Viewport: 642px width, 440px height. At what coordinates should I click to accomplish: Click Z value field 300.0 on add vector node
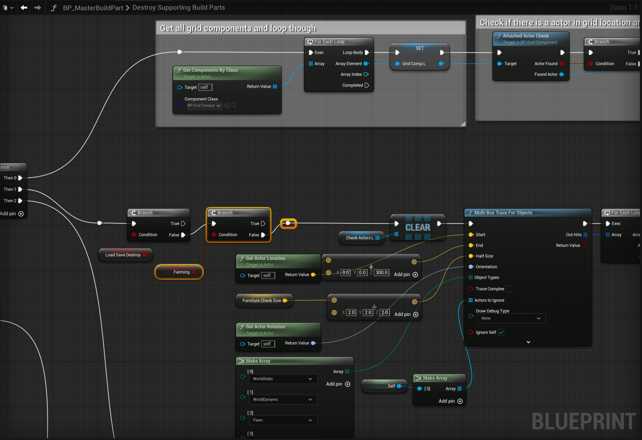click(381, 273)
